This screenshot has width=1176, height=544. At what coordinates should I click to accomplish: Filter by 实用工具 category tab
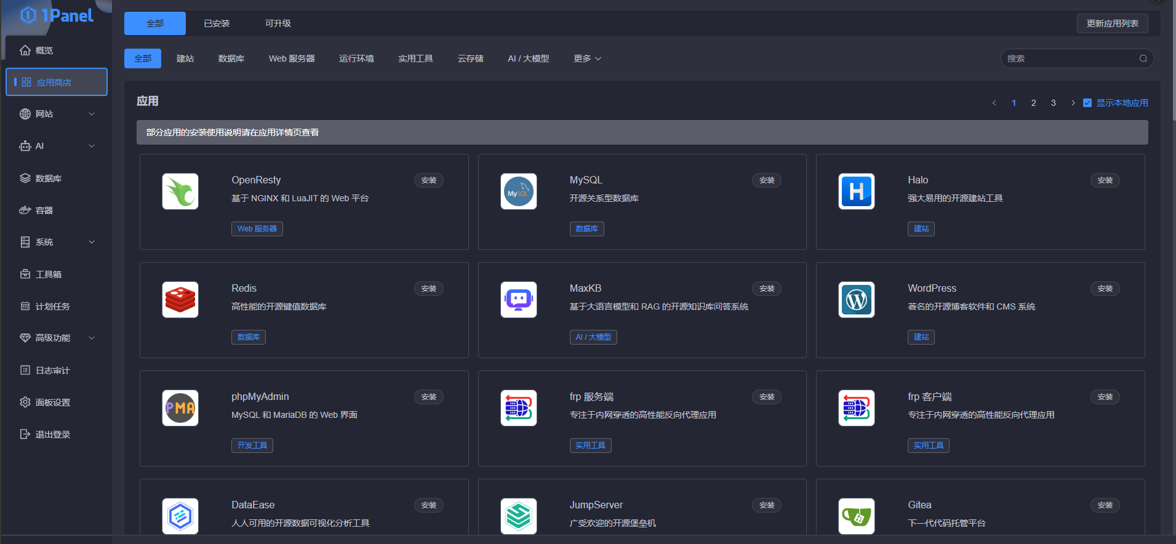(415, 58)
